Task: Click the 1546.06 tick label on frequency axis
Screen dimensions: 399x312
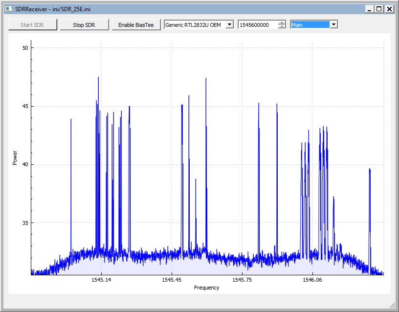Action: 312,280
